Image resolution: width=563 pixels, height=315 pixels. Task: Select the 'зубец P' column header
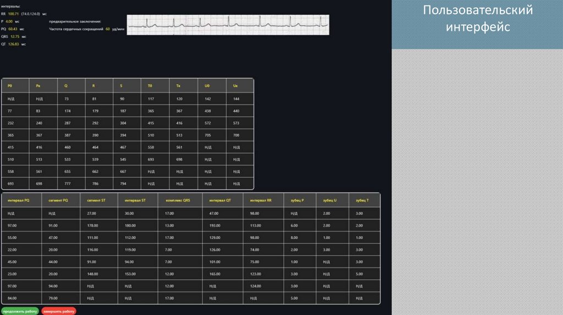[x=300, y=200]
